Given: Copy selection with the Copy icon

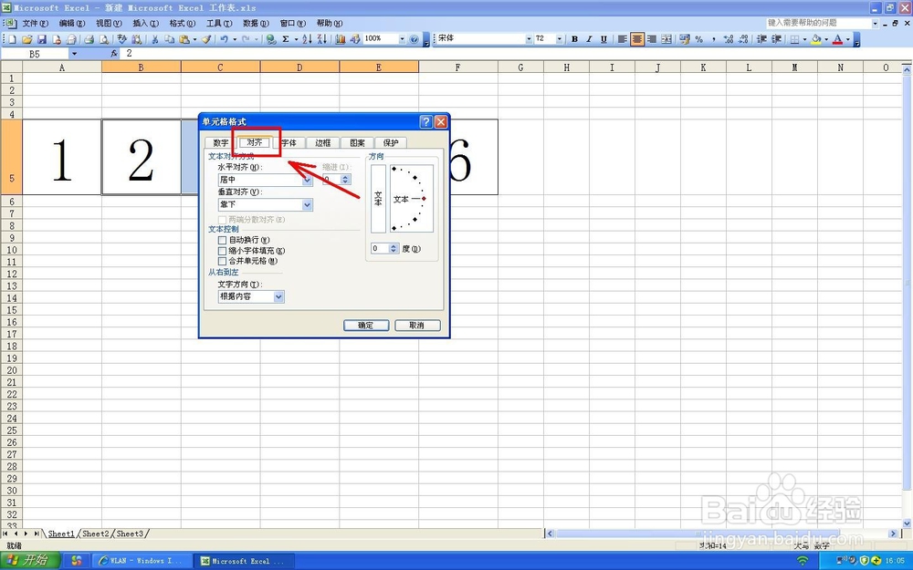Looking at the screenshot, I should point(170,39).
